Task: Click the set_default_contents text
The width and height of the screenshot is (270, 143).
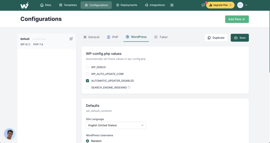Action: 99,111
